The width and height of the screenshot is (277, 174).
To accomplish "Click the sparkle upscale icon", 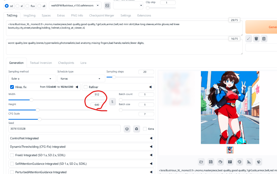I will [x=259, y=162].
